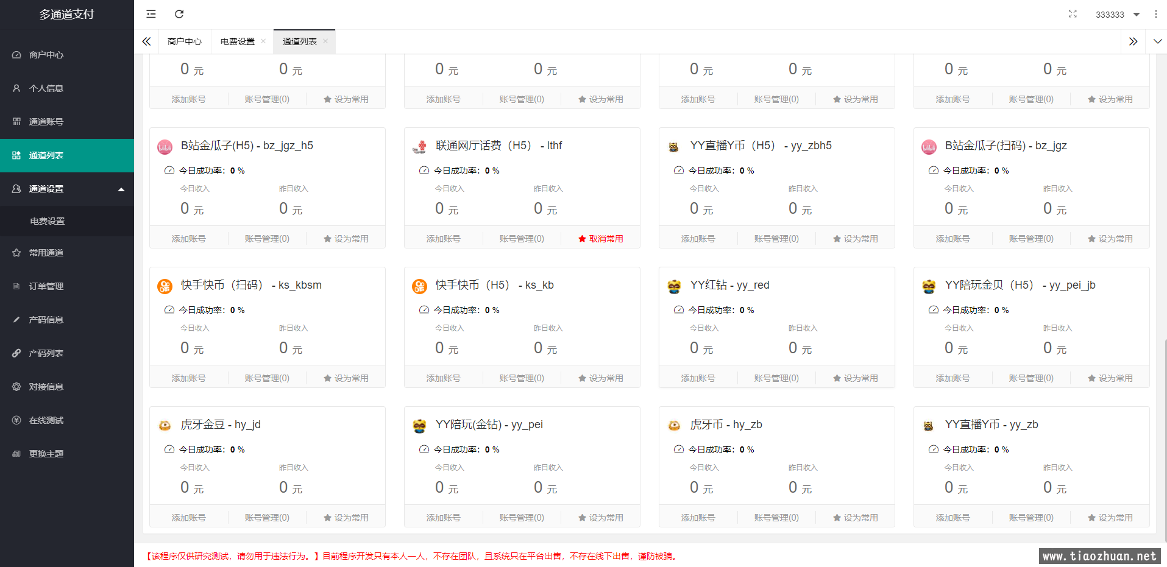Viewport: 1167px width, 567px height.
Task: Set YY直播Y币 (H5) as favorite
Action: click(855, 239)
